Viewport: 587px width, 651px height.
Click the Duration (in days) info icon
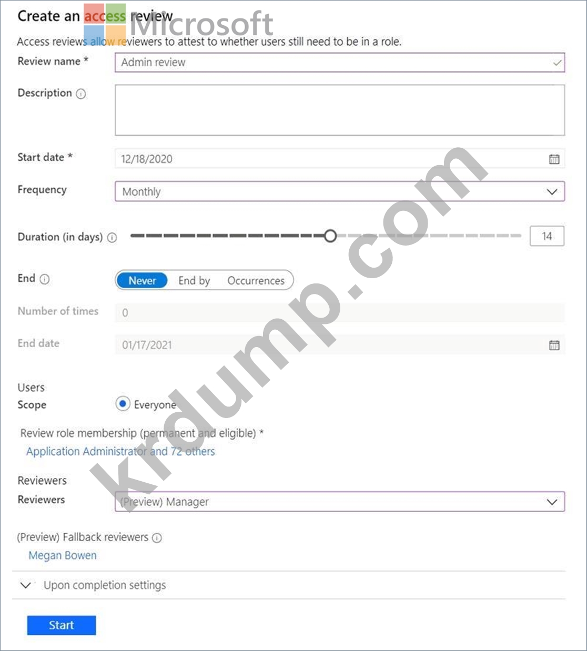click(x=112, y=238)
